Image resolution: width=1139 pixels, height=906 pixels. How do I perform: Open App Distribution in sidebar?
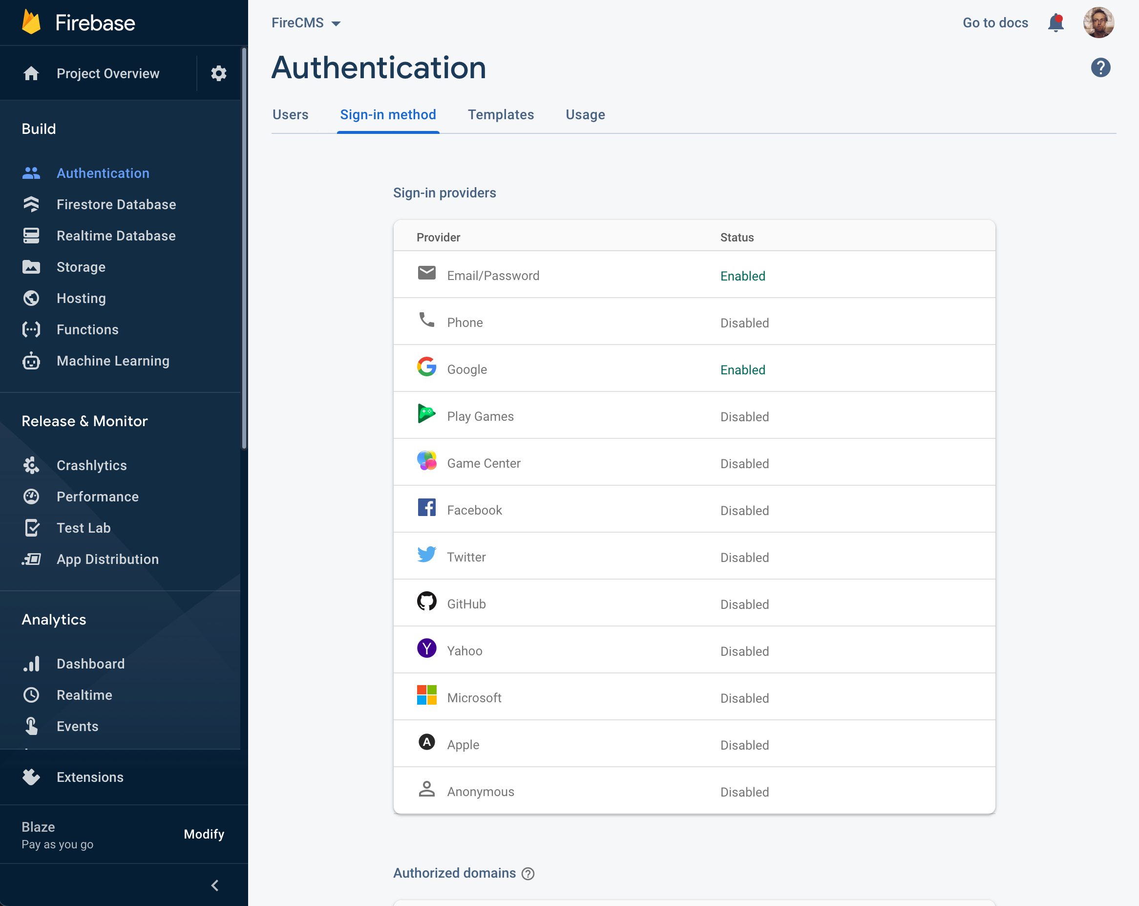point(107,559)
